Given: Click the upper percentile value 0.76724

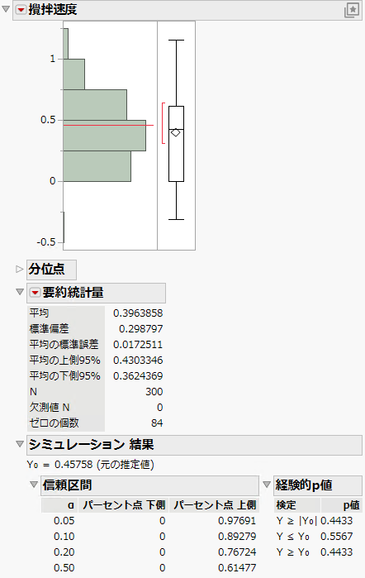Looking at the screenshot, I should click(237, 552).
